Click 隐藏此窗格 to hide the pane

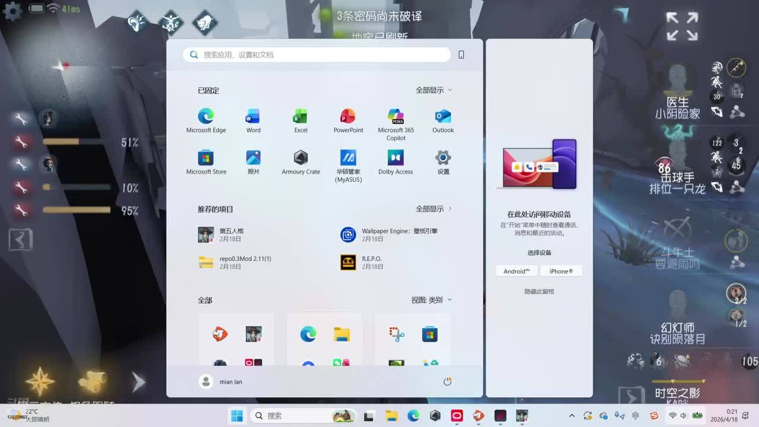tap(539, 292)
